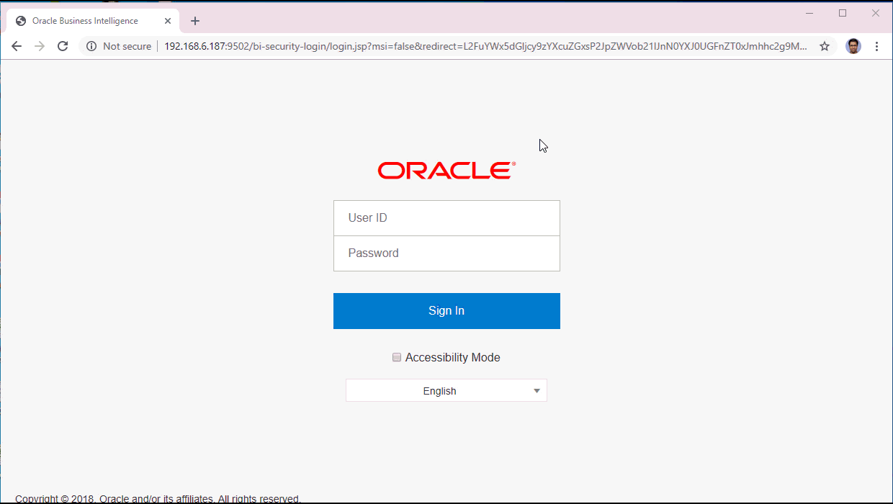Image resolution: width=893 pixels, height=504 pixels.
Task: Open Chrome's three-dot menu
Action: [x=876, y=46]
